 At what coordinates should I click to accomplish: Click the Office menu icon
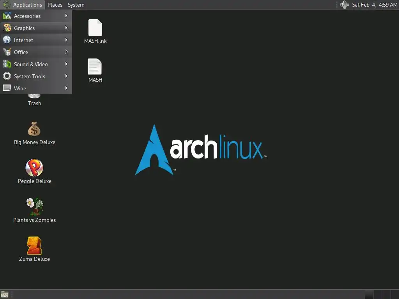point(7,52)
